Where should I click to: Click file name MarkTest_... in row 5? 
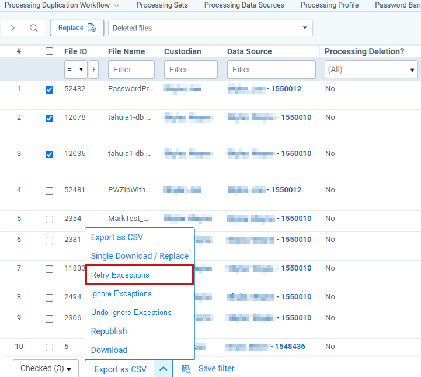click(128, 218)
